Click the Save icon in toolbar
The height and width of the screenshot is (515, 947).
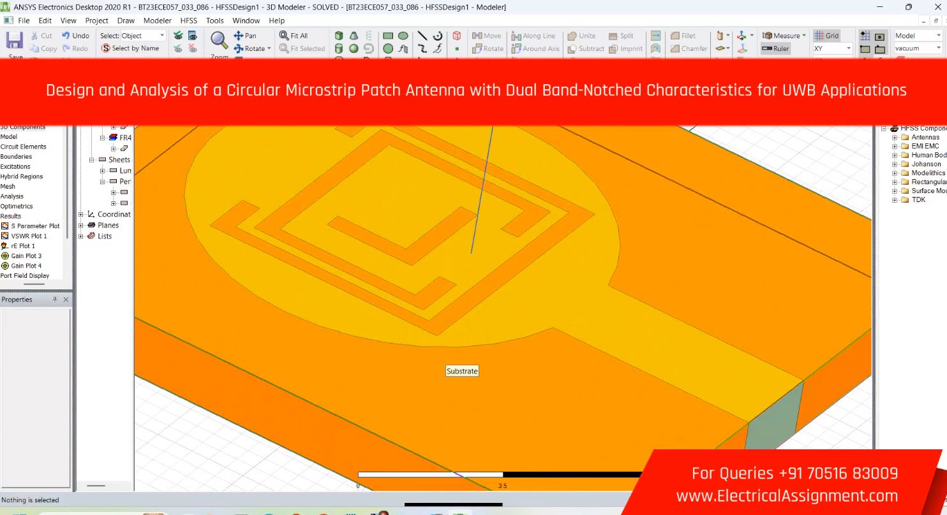[14, 41]
